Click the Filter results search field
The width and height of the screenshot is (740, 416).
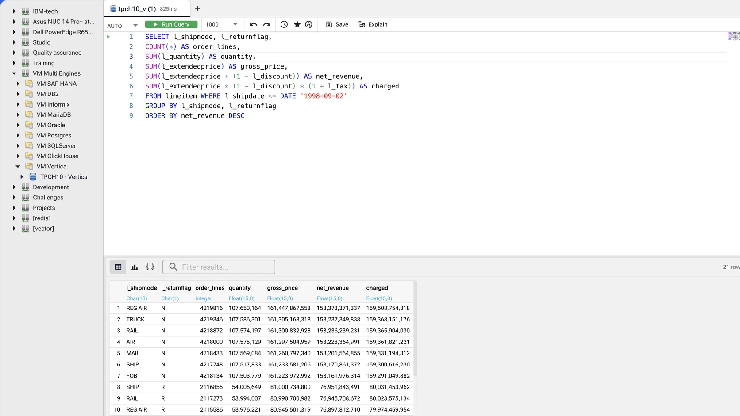click(219, 267)
